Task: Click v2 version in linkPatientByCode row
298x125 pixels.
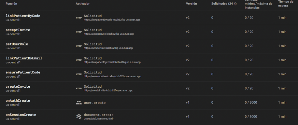Action: (x=188, y=18)
